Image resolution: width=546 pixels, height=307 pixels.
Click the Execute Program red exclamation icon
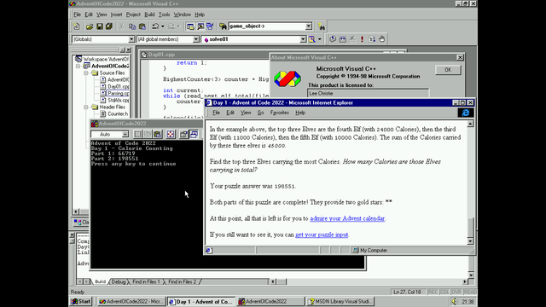click(x=362, y=39)
